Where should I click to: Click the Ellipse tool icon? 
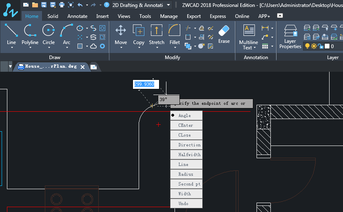click(x=80, y=28)
